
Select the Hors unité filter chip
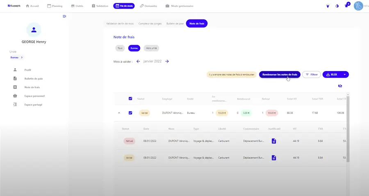(x=151, y=48)
